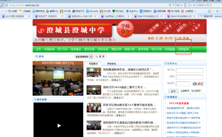This screenshot has height=137, width=222.
Task: Play the recommended video
Action: pyautogui.click(x=59, y=126)
